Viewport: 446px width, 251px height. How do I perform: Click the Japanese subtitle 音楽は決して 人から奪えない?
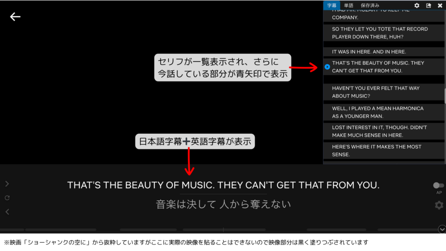(223, 204)
